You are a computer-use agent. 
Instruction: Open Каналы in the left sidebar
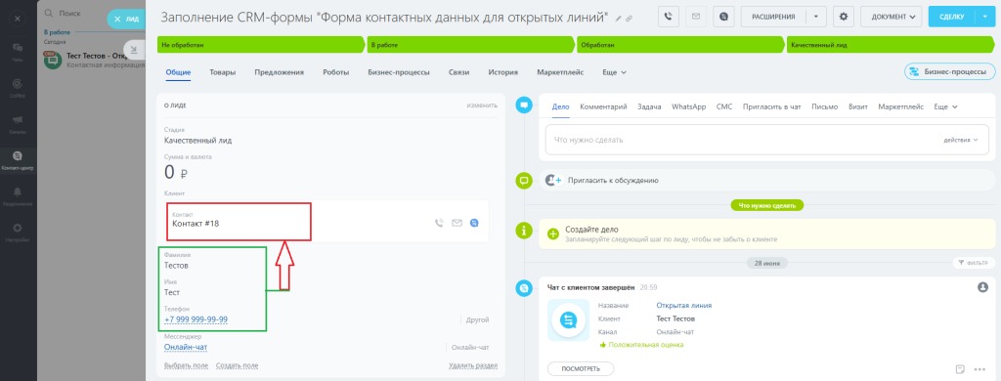click(x=18, y=123)
